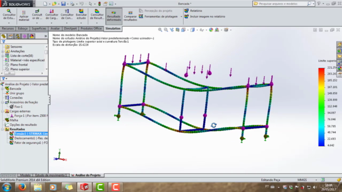
Task: Click the Zoom to Fit icon
Action: (x=160, y=30)
